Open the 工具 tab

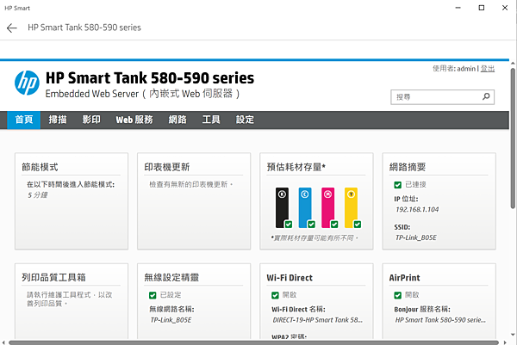pos(211,120)
